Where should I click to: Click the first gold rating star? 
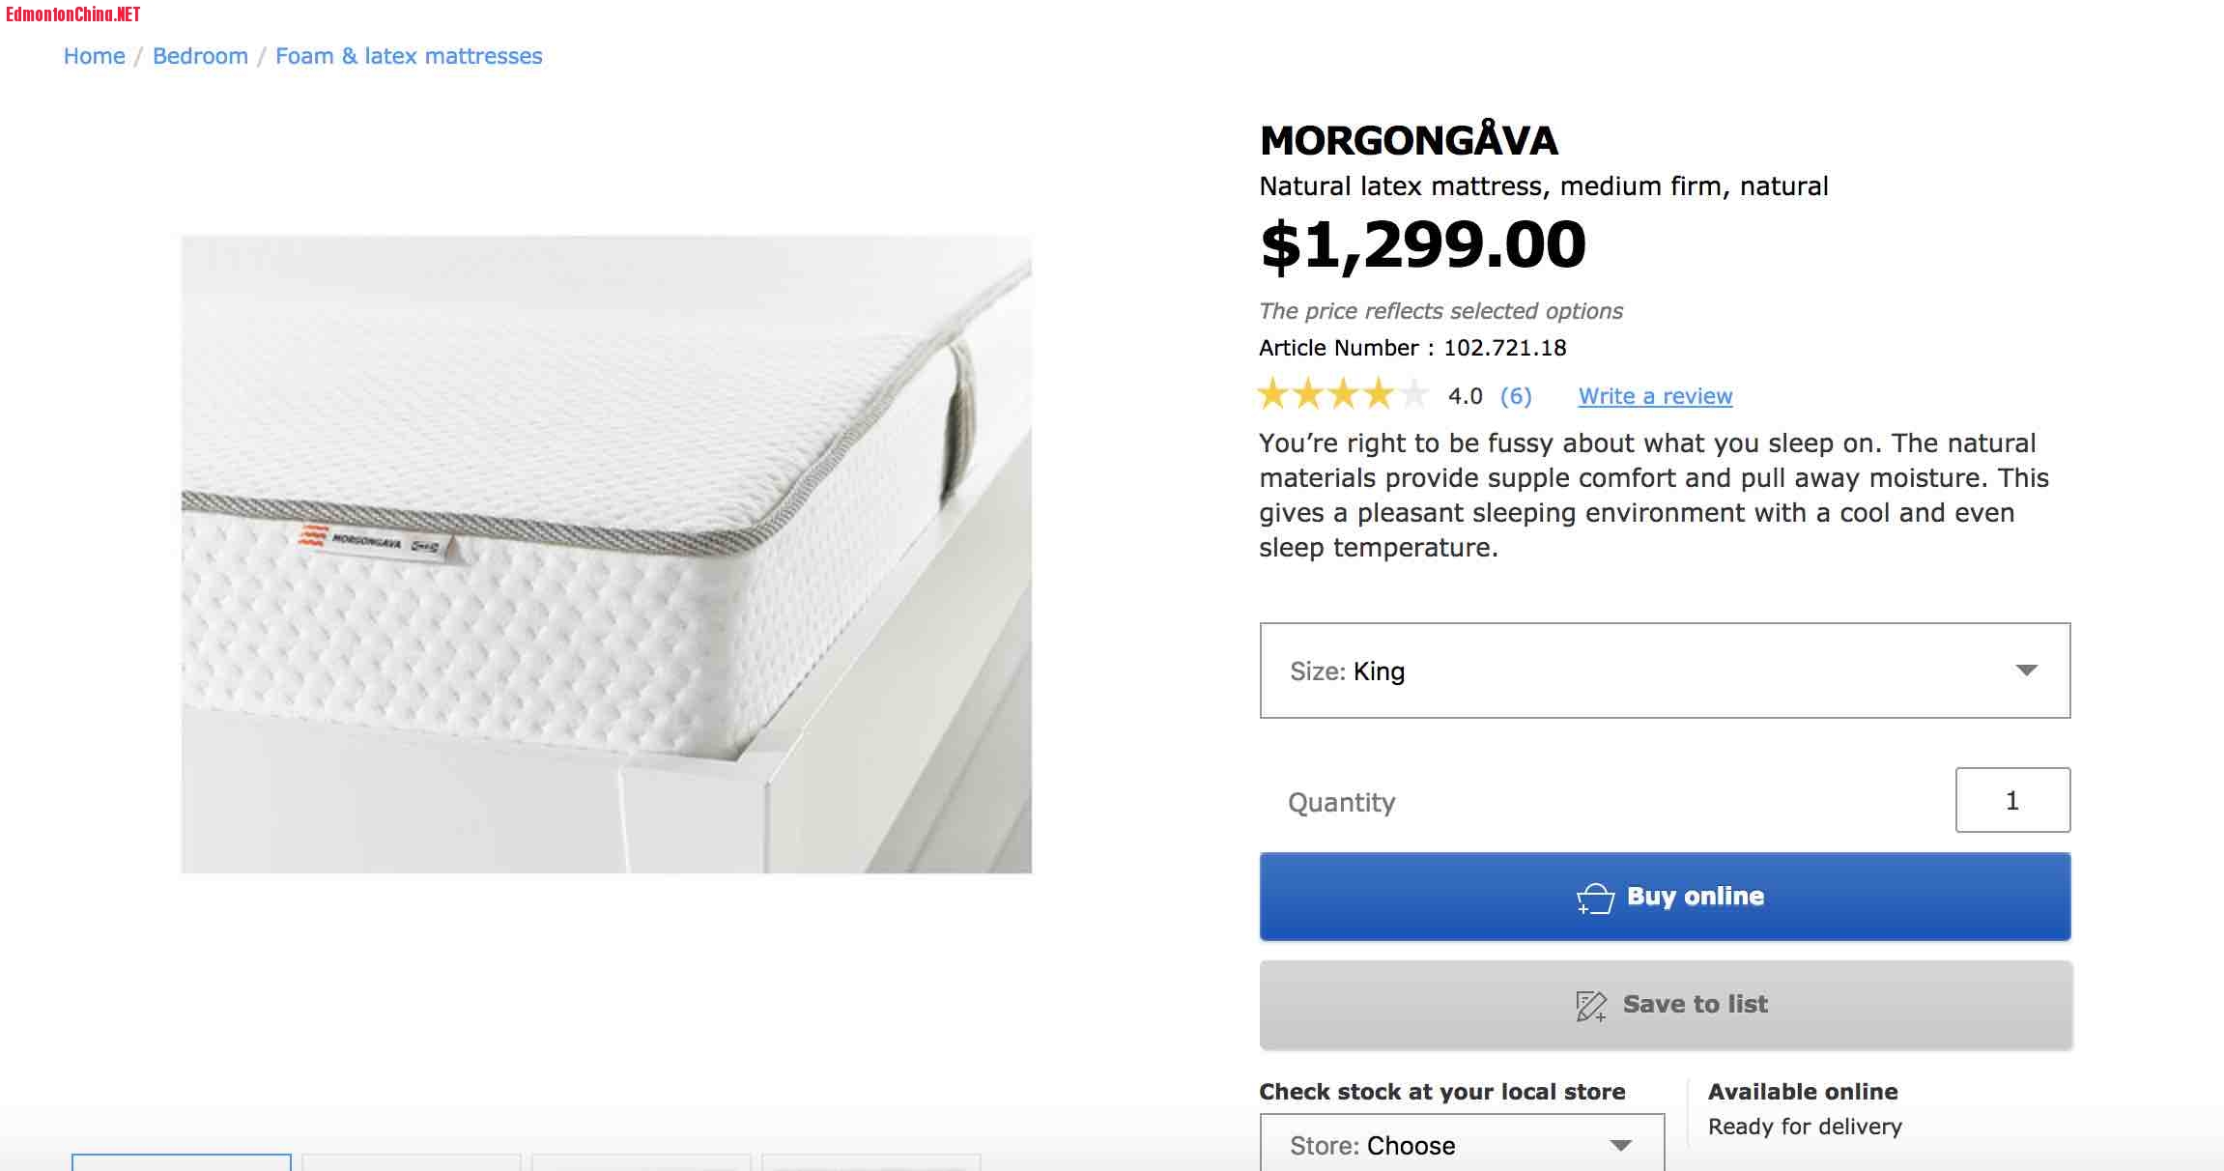point(1273,395)
